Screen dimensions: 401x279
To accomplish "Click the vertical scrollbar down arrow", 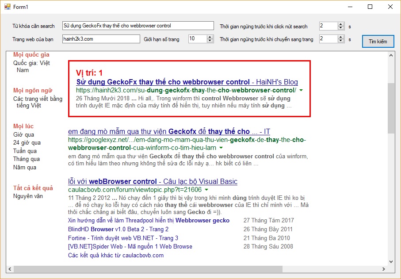I will (x=390, y=261).
